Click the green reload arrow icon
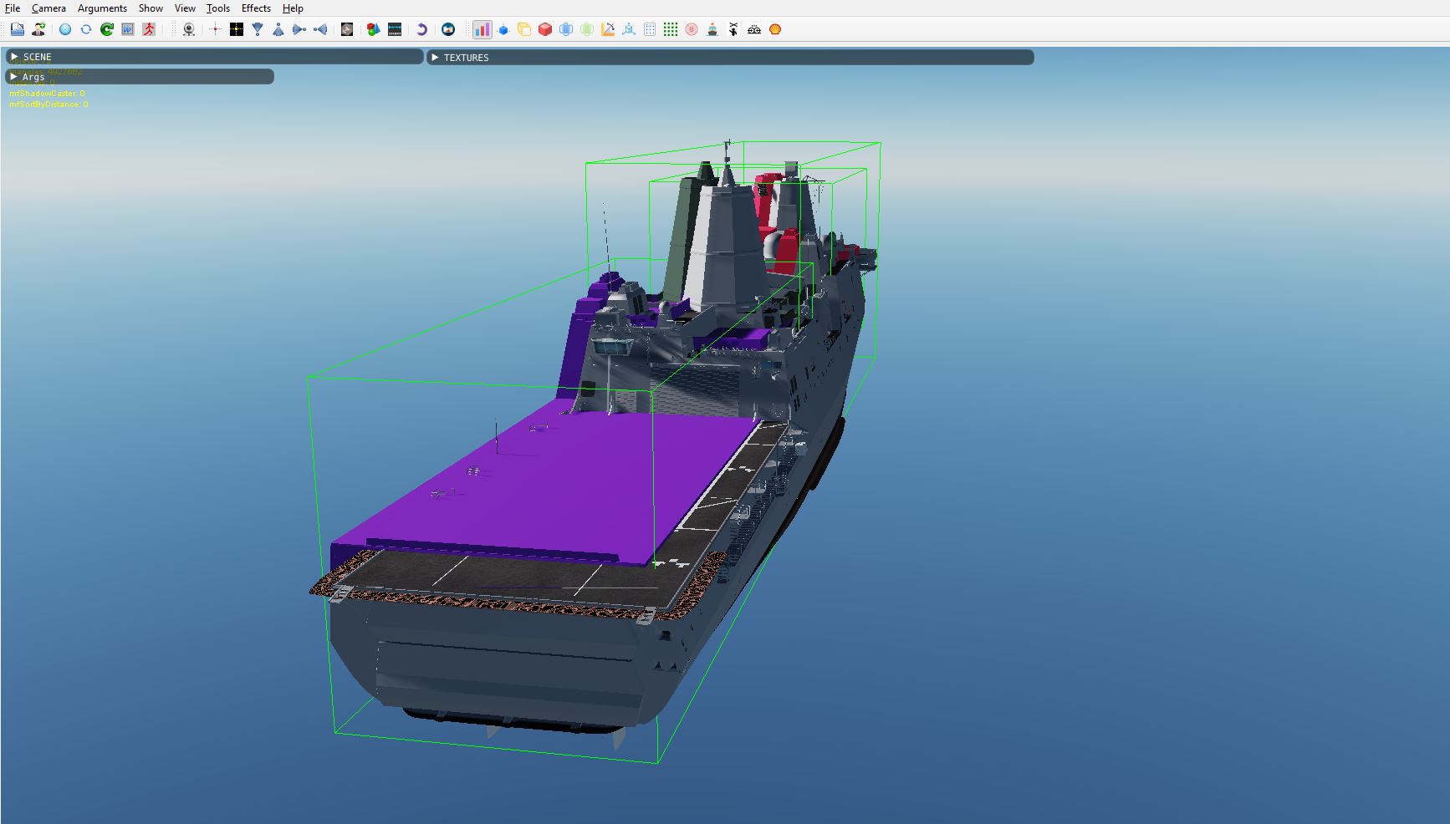 107,29
